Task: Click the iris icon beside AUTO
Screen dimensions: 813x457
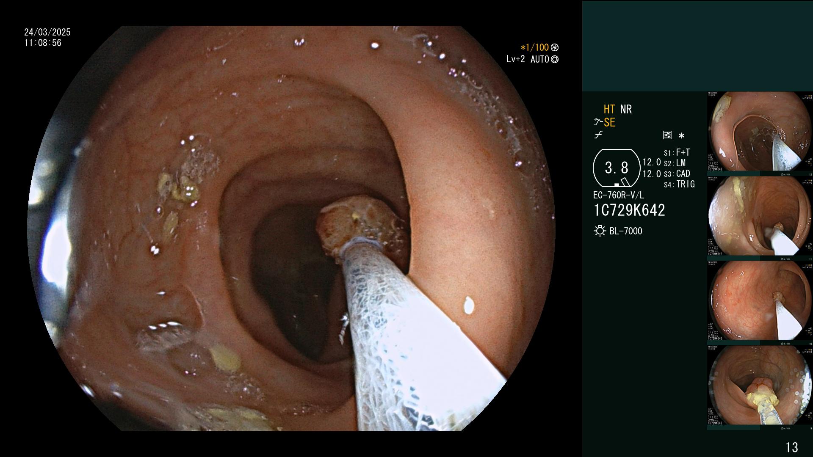Action: (555, 59)
